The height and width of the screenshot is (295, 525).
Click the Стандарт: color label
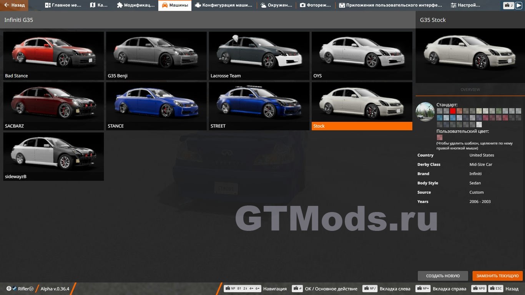click(x=447, y=105)
